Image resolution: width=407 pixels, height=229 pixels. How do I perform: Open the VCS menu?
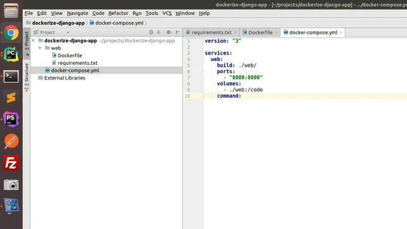[167, 13]
